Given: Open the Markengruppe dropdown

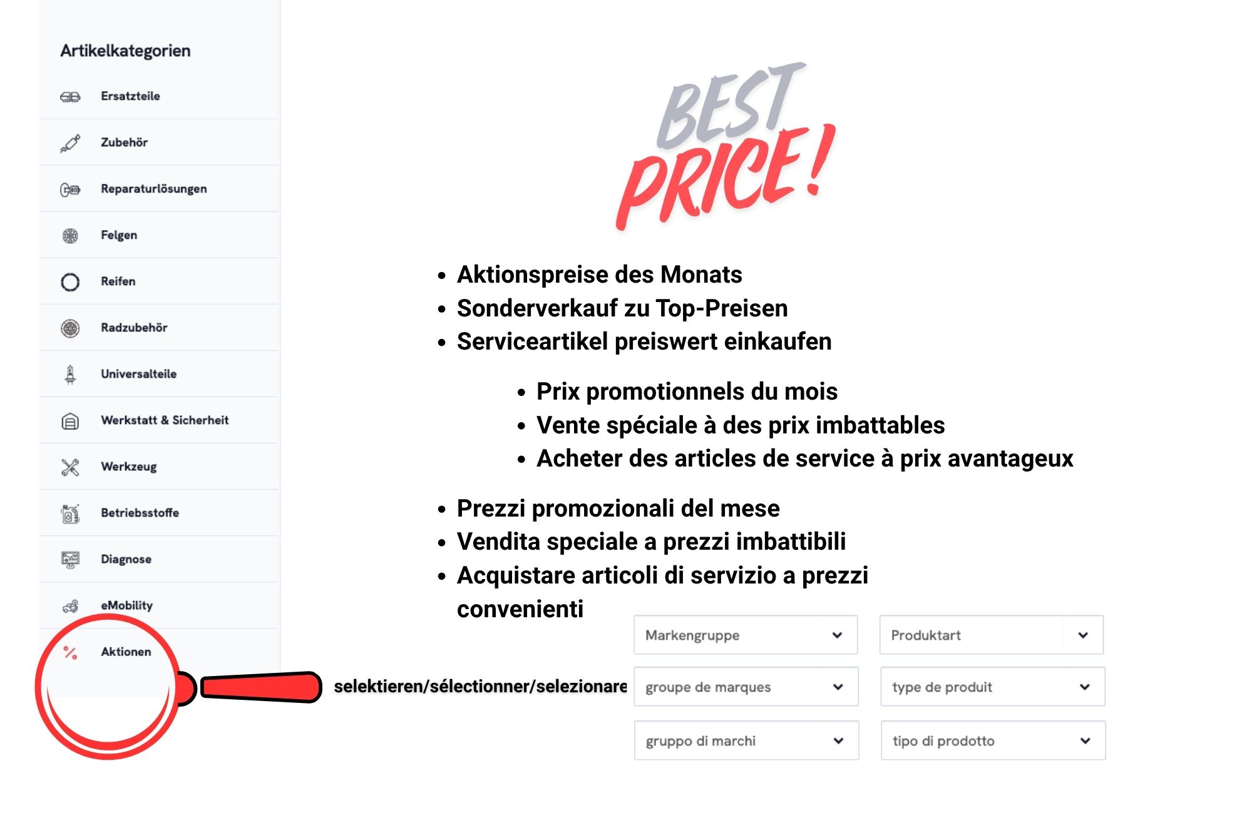Looking at the screenshot, I should pos(745,635).
